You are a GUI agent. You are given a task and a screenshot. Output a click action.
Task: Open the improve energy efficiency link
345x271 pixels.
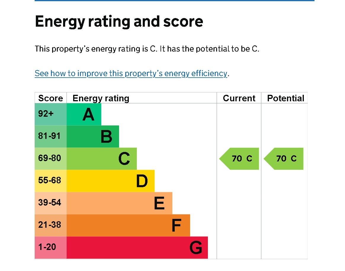pyautogui.click(x=131, y=73)
